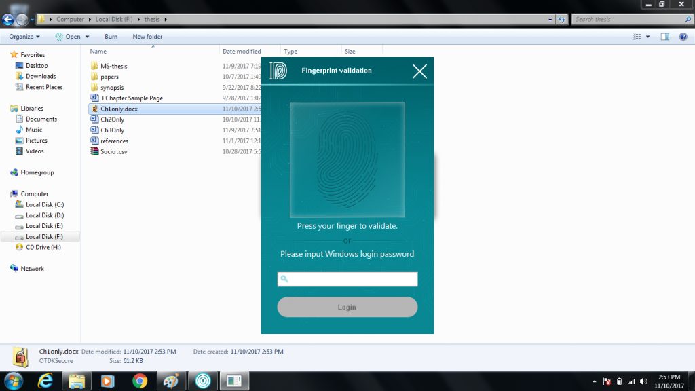
Task: Click the speaker icon in the system tray
Action: tap(643, 381)
